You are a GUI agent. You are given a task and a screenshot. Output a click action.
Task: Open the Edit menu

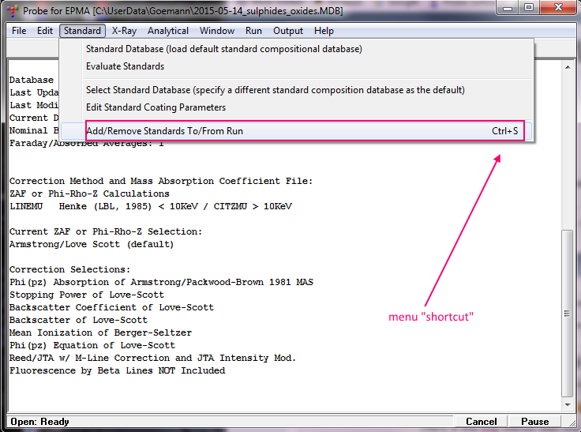pos(45,31)
